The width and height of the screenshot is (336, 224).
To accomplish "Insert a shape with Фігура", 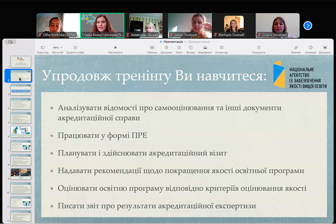I will (190, 50).
